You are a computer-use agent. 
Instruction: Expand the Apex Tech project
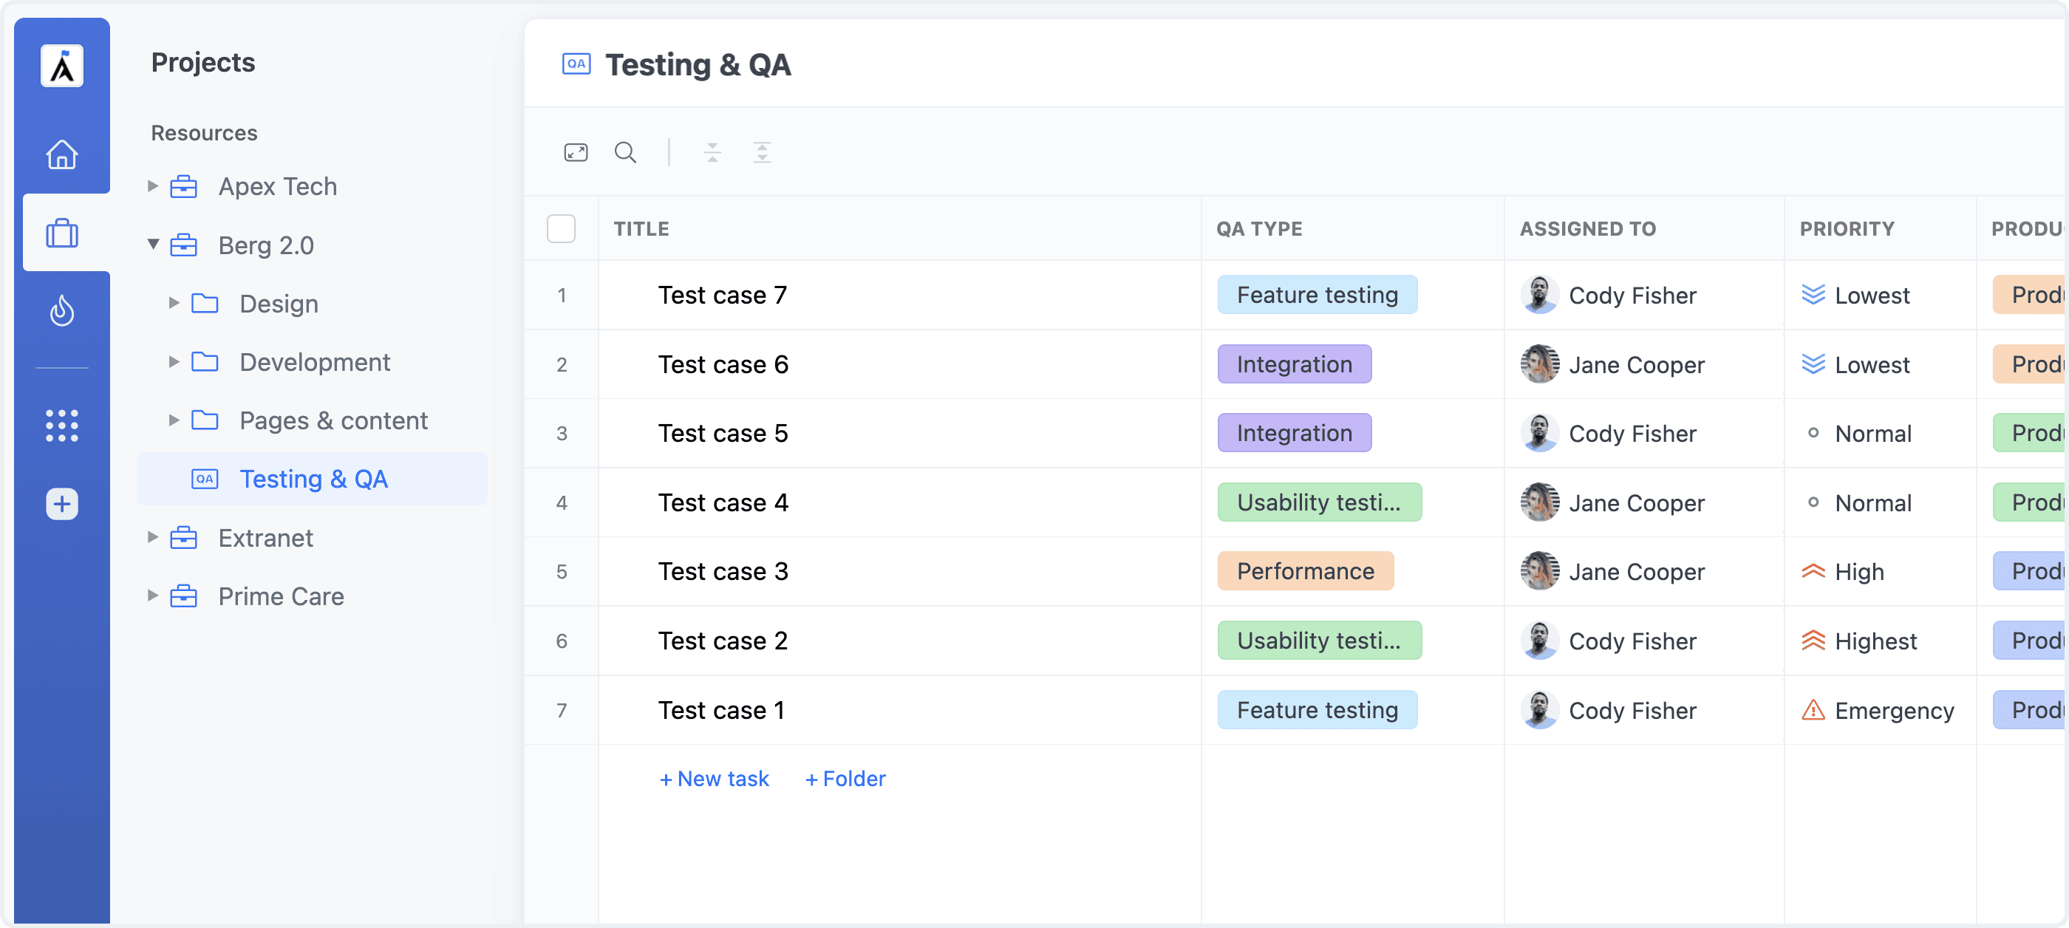coord(153,186)
